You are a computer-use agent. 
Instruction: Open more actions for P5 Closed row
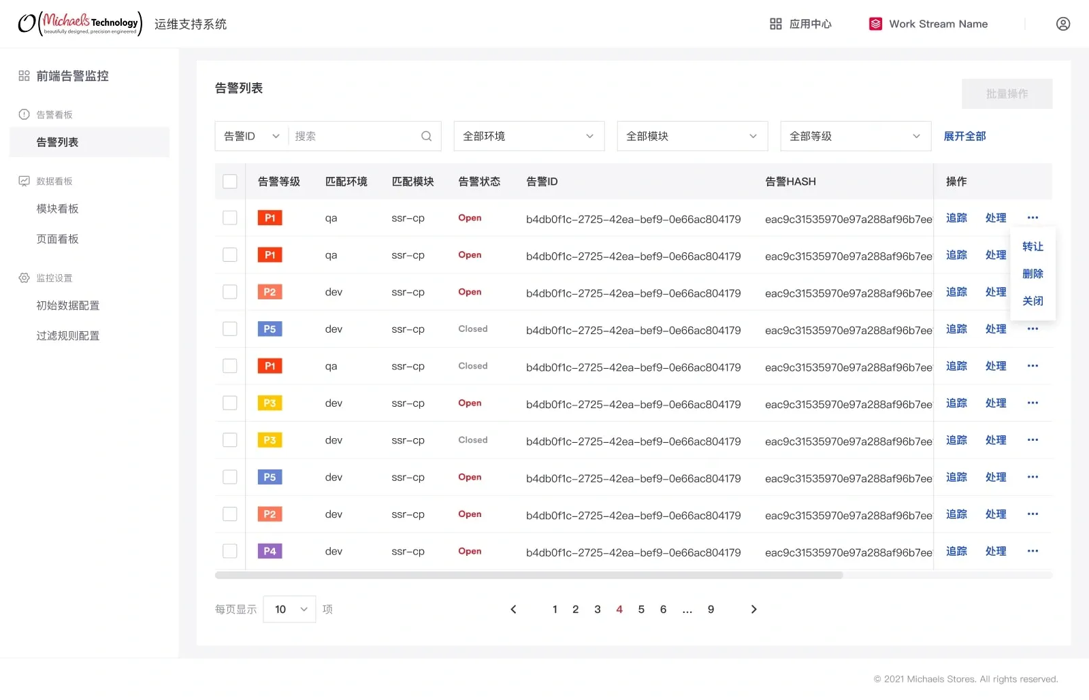point(1033,329)
